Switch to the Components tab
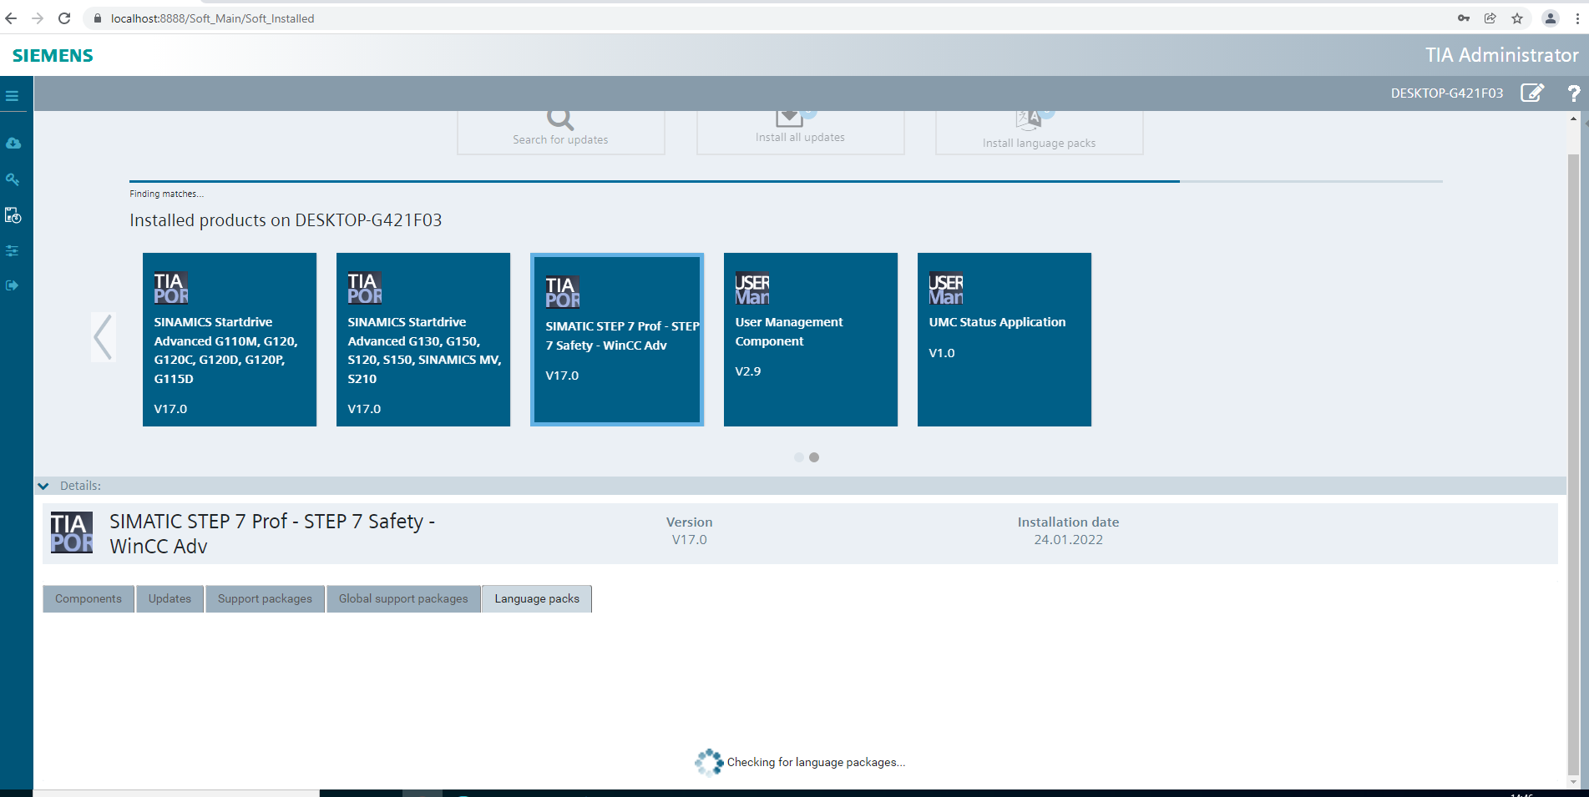The width and height of the screenshot is (1589, 797). click(89, 598)
